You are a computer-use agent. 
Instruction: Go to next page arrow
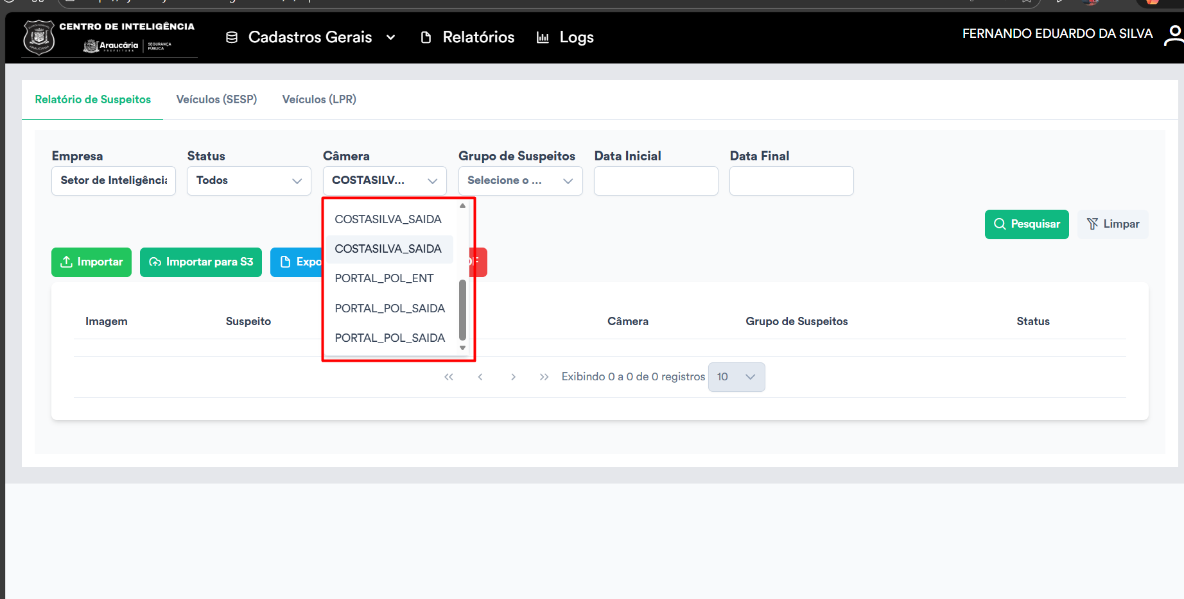[513, 377]
